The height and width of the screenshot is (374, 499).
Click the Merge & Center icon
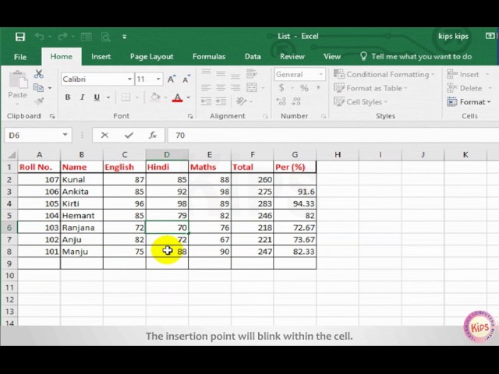click(x=252, y=87)
